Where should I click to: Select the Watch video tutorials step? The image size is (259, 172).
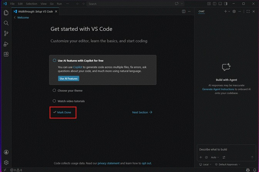point(71,101)
